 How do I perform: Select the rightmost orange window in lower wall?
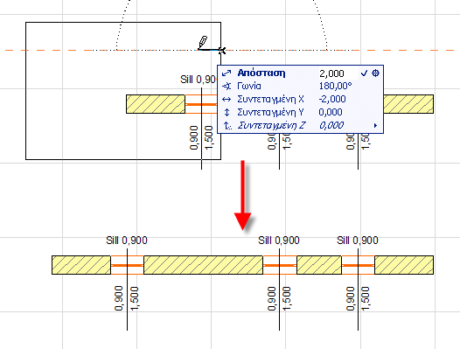[358, 265]
